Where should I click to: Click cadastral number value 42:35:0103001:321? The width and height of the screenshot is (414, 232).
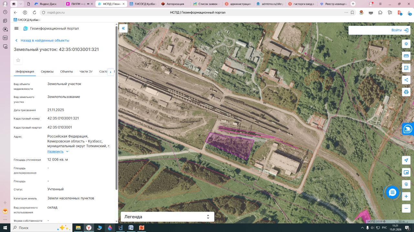[x=63, y=118]
